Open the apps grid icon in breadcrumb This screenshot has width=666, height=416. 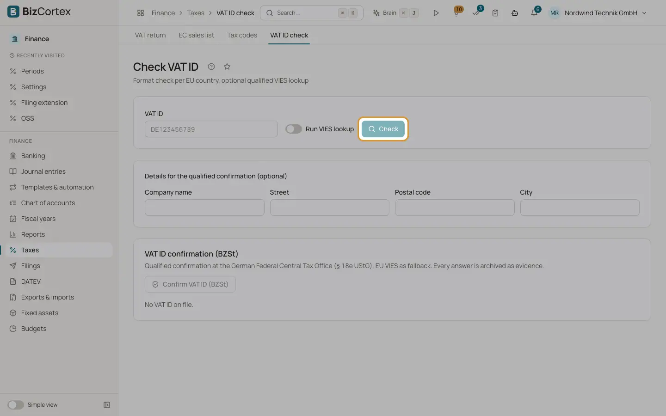pos(141,13)
